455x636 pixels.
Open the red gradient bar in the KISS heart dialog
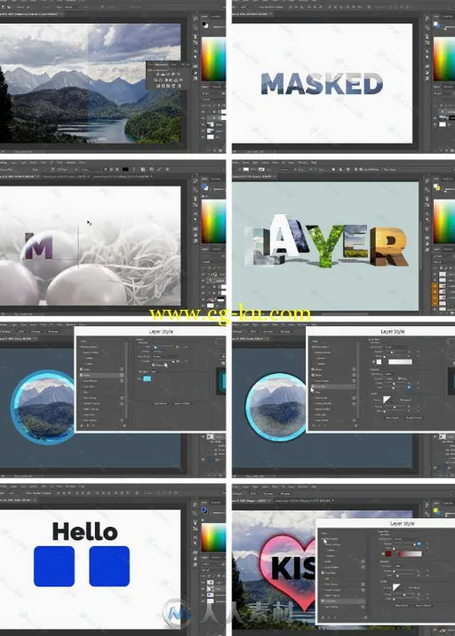click(410, 553)
